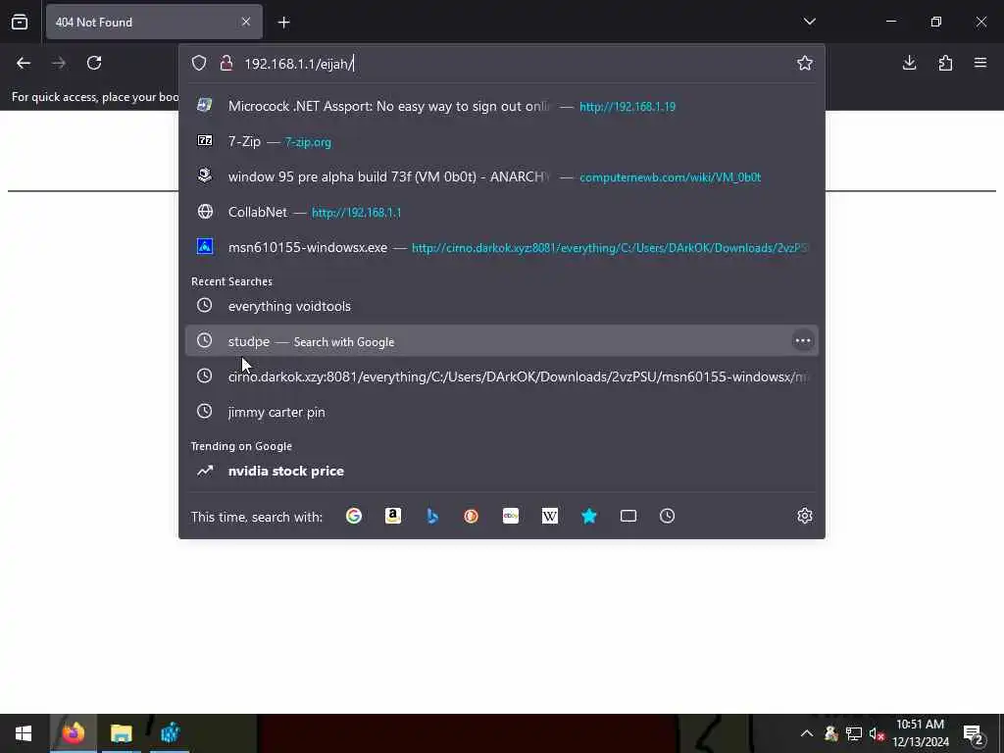Open the list all tabs chevron
This screenshot has height=753, width=1004.
[809, 22]
